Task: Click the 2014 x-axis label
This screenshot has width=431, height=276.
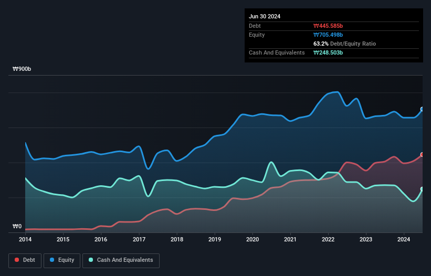Action: pos(25,239)
